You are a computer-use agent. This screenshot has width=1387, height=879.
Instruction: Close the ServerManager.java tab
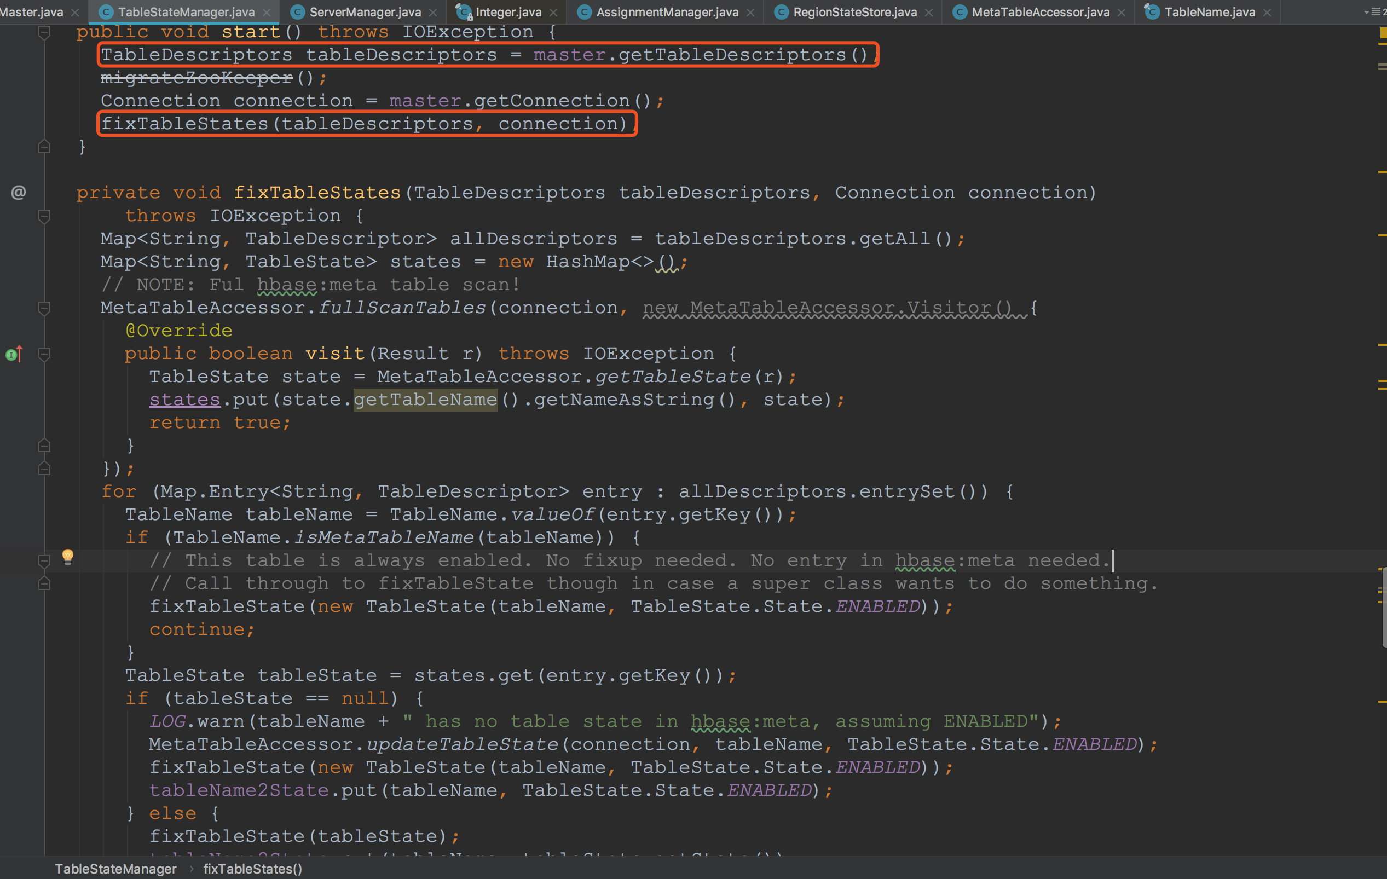click(433, 13)
